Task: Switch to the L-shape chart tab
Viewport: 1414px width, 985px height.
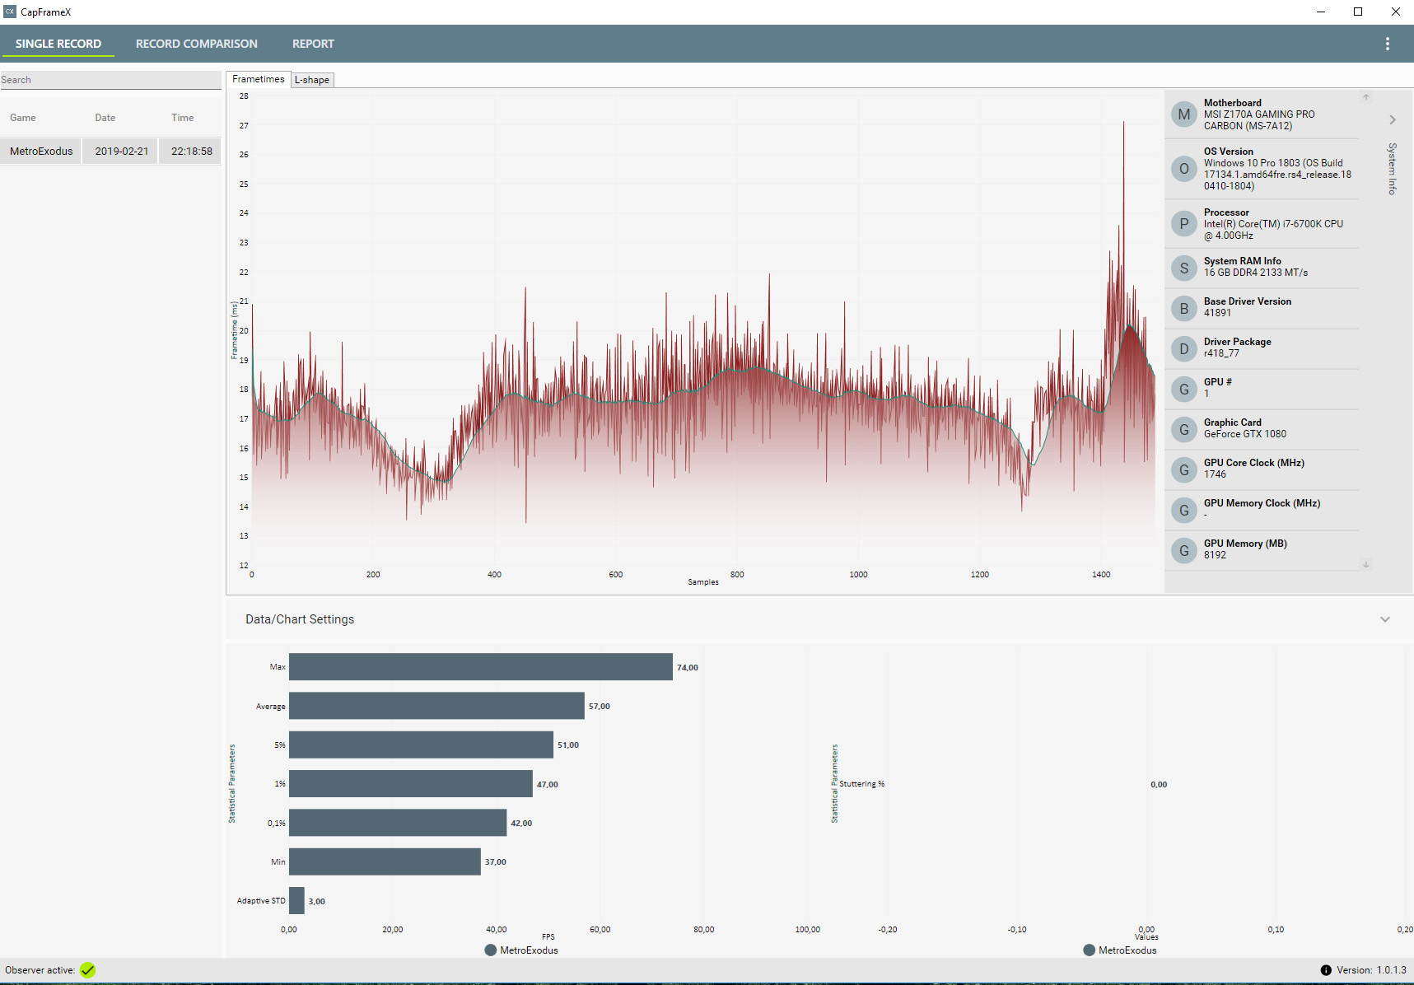Action: tap(312, 80)
